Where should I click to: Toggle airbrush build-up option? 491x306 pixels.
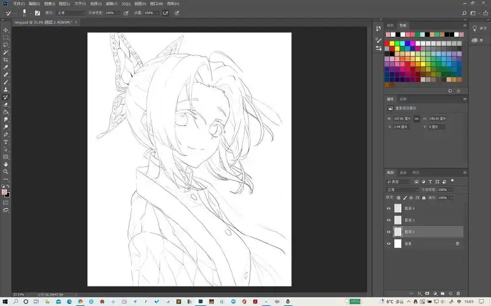tap(165, 13)
